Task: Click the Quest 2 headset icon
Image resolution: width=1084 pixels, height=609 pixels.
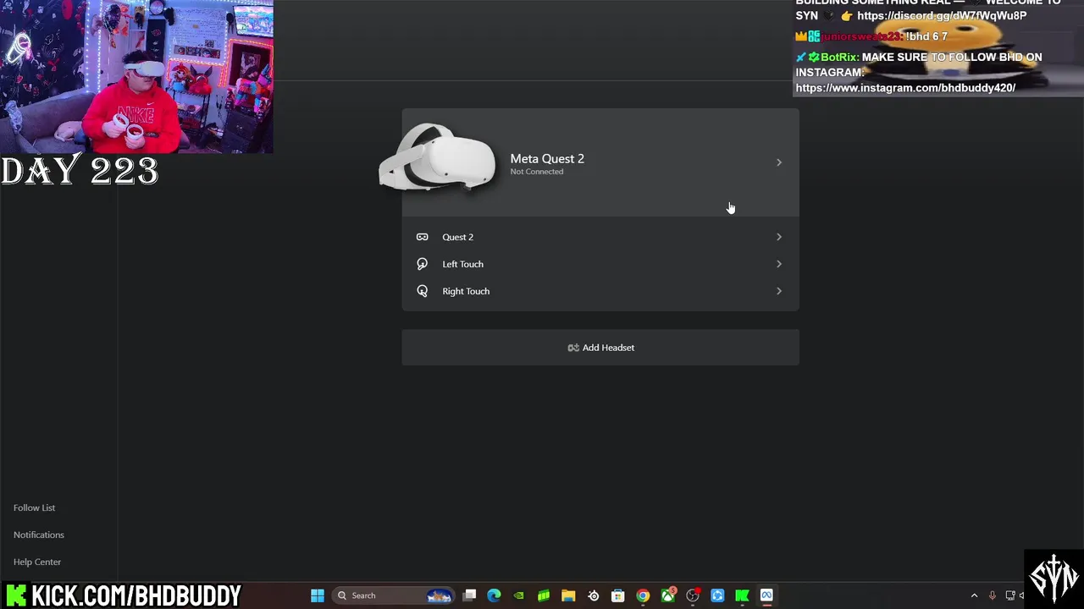Action: pos(422,237)
